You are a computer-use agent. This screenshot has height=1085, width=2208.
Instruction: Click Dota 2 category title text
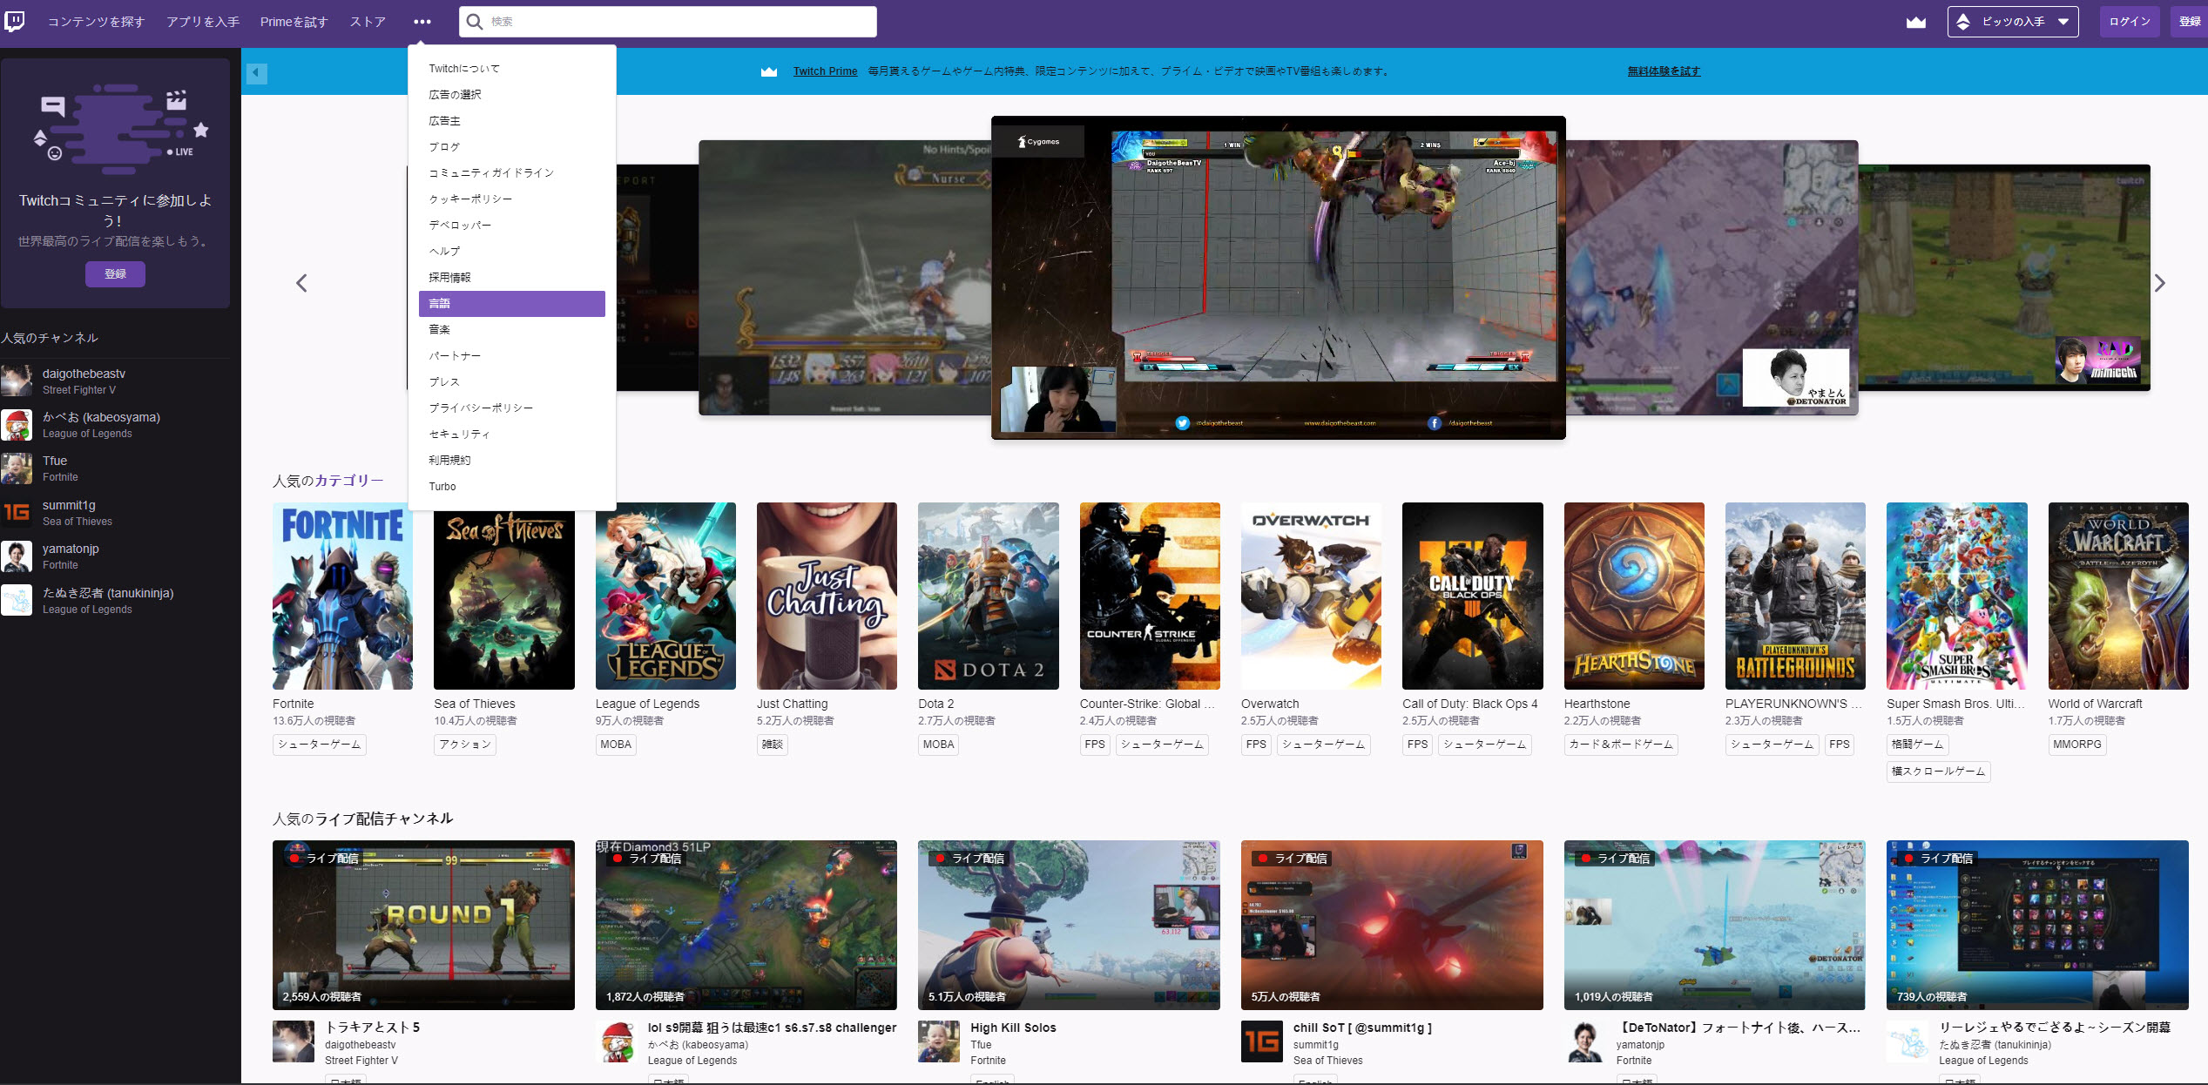pos(936,704)
